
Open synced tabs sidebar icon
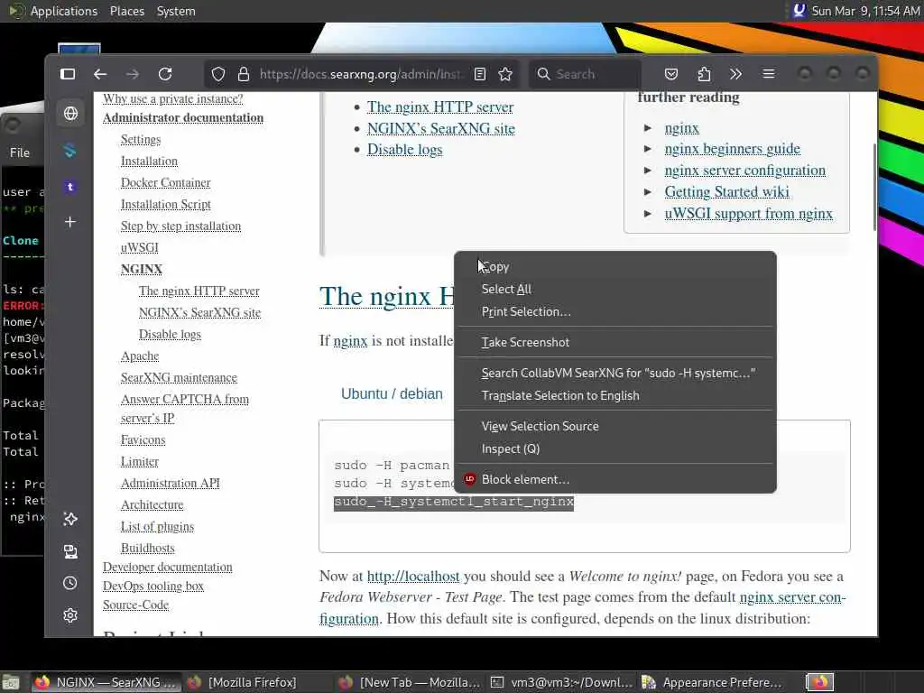pos(70,551)
